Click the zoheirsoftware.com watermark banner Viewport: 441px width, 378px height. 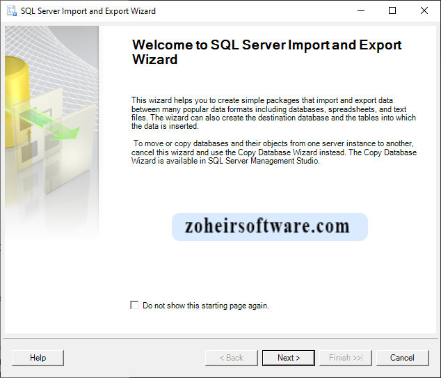[270, 227]
